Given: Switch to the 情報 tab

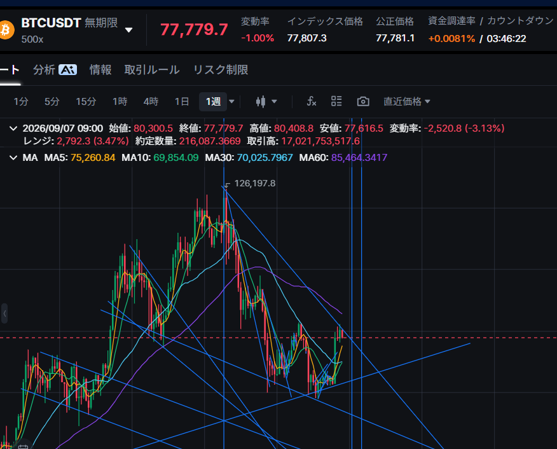Looking at the screenshot, I should 100,69.
